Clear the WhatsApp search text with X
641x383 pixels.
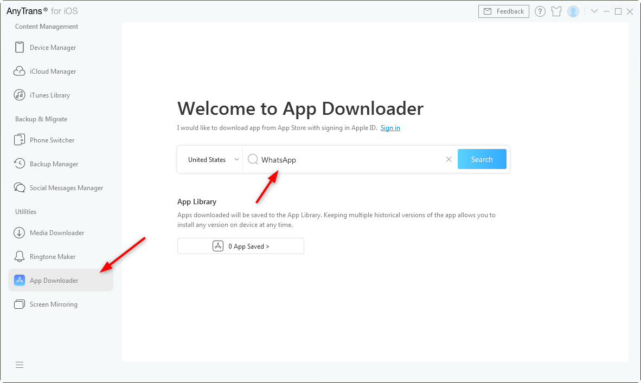point(448,159)
